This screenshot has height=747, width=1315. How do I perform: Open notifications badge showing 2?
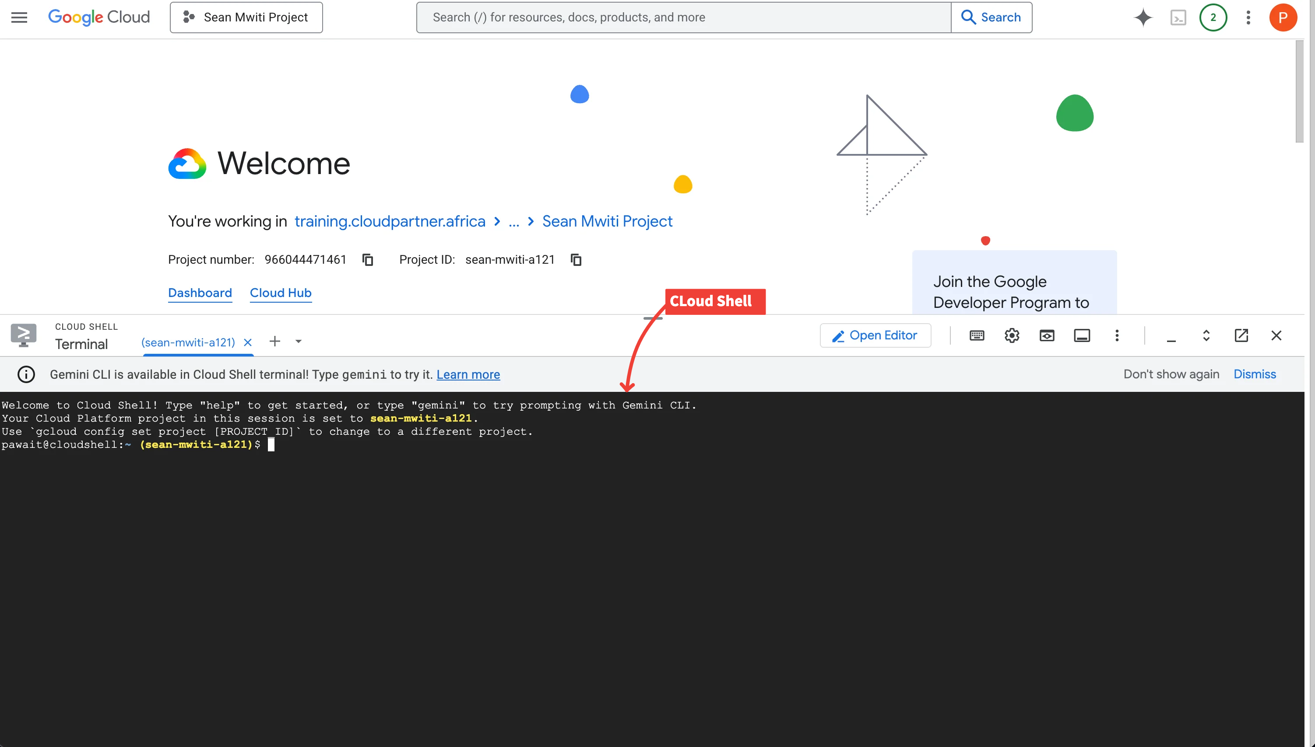[x=1213, y=17]
